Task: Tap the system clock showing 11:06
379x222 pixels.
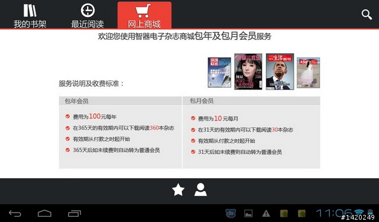Action: pos(334,213)
